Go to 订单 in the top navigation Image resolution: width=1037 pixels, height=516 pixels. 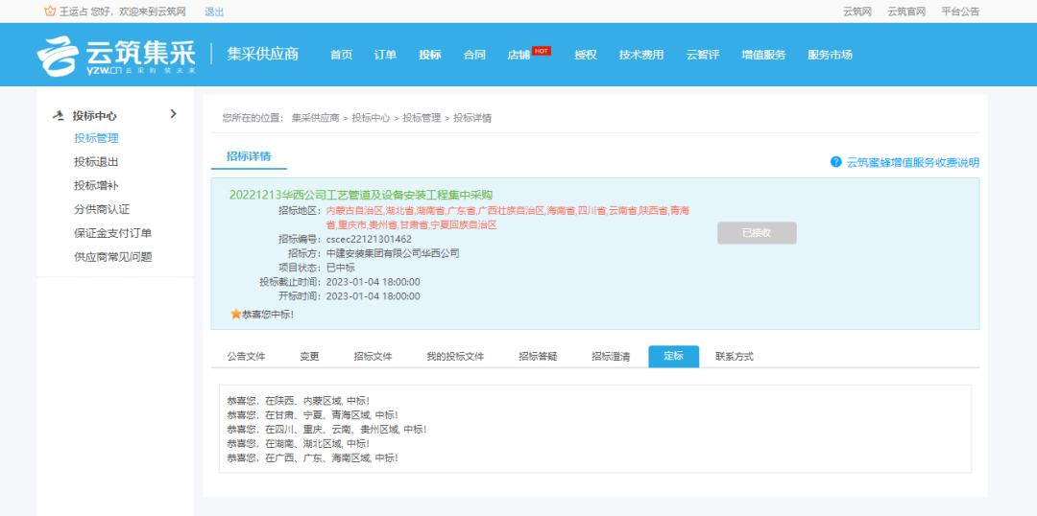pos(385,55)
